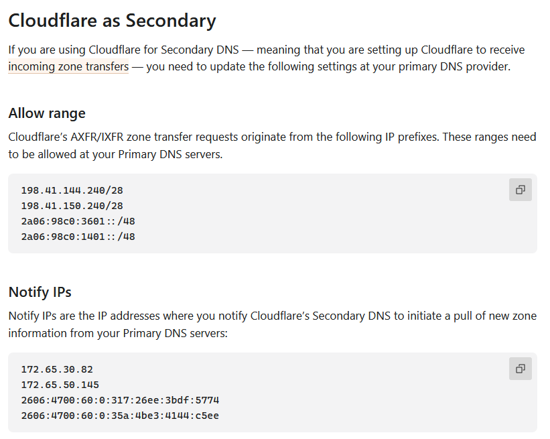This screenshot has width=550, height=439.
Task: Click the 172.65.50.145 notify address
Action: coord(60,385)
